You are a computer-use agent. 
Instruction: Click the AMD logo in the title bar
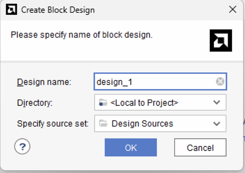click(x=13, y=10)
